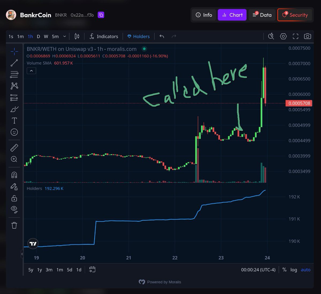Toggle stay in drawing mode
The height and width of the screenshot is (294, 321).
coord(14,187)
